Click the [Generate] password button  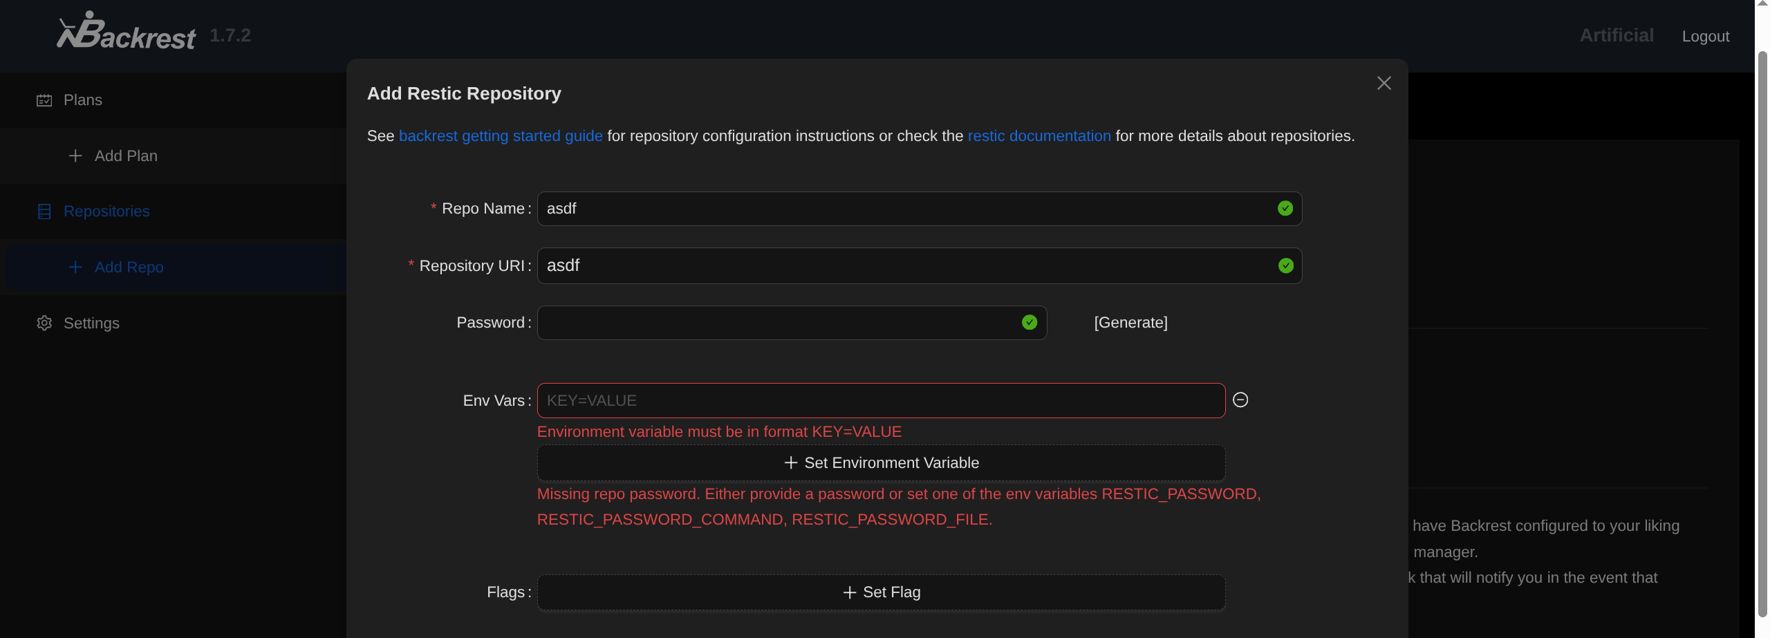point(1130,323)
